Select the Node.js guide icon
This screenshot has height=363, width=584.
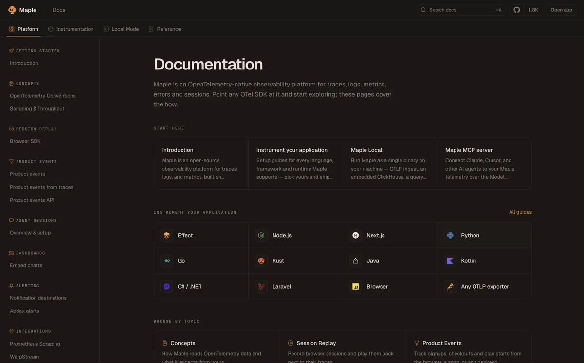(261, 235)
